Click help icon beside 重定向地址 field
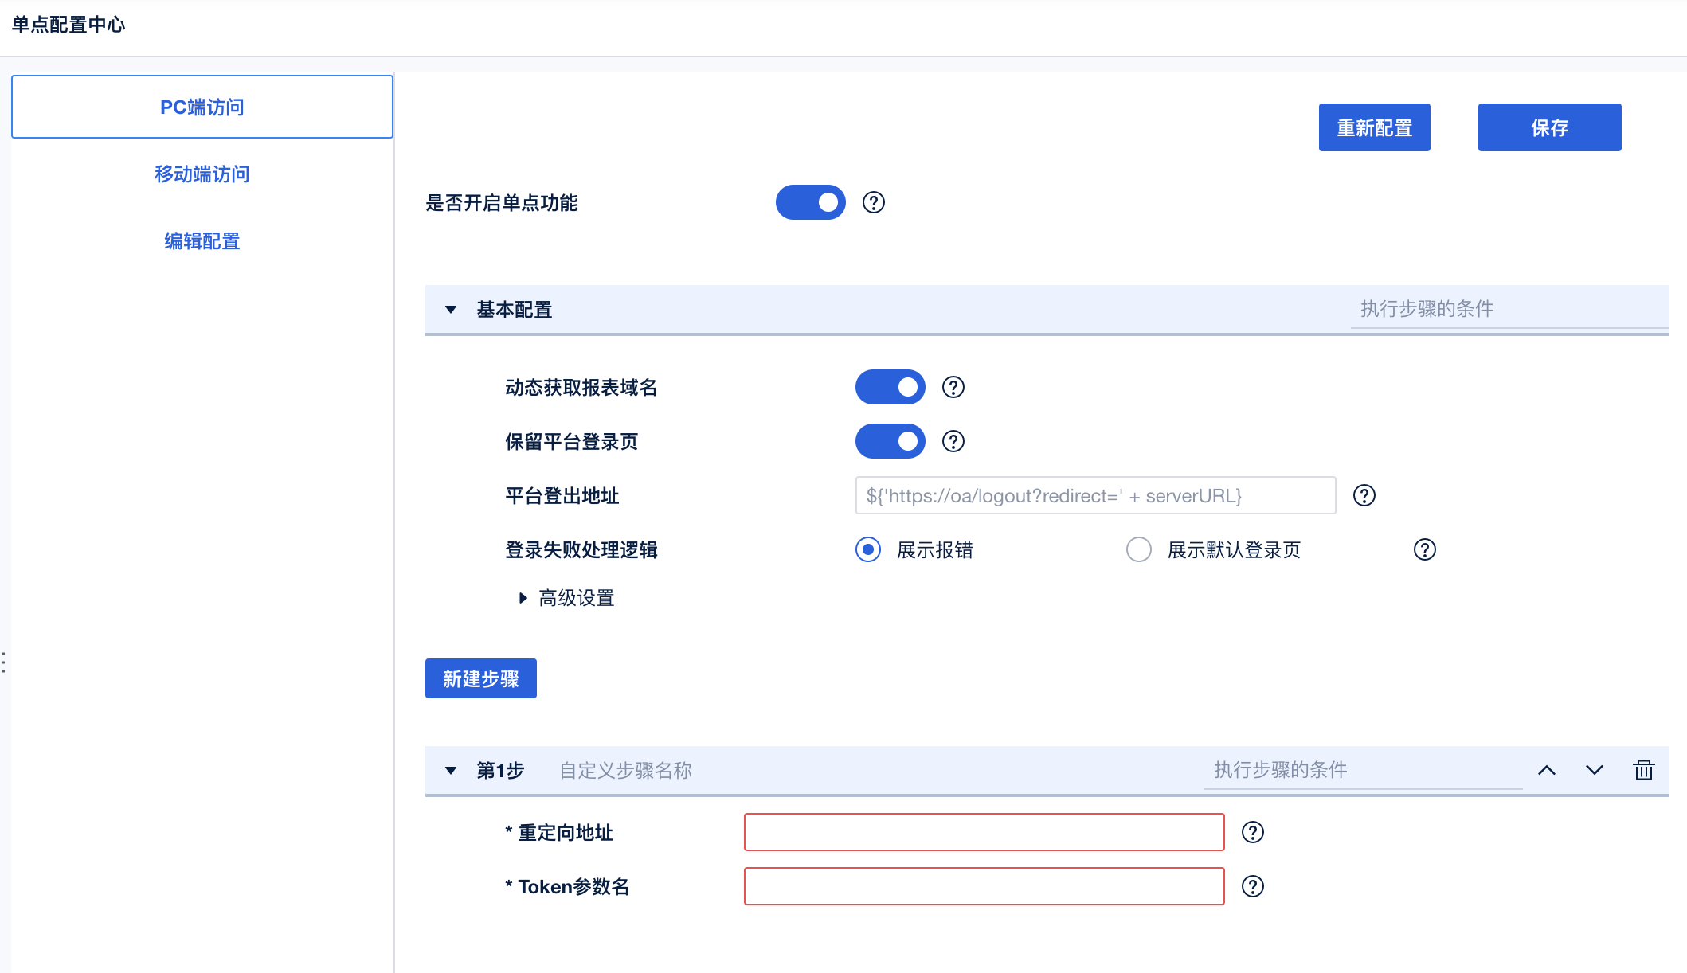The image size is (1687, 973). coord(1253,833)
